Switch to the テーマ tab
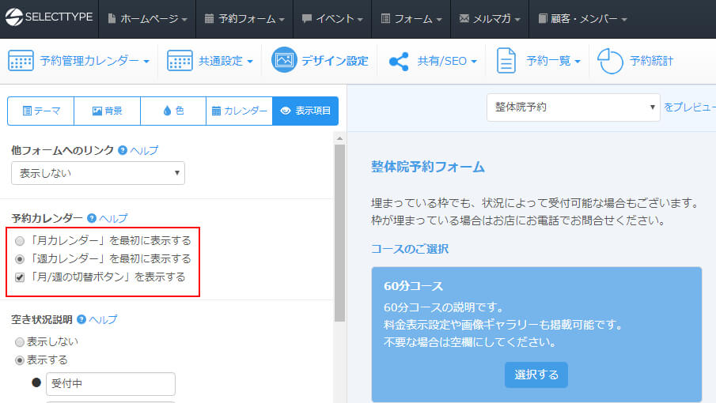 pos(41,111)
